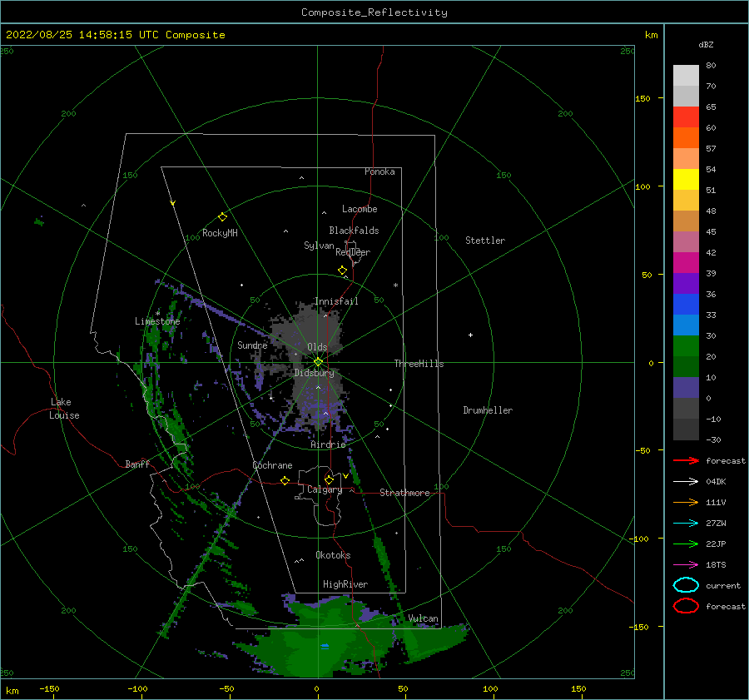The width and height of the screenshot is (749, 700).
Task: Click the yellow diamond marker below Cochrane
Action: [285, 480]
